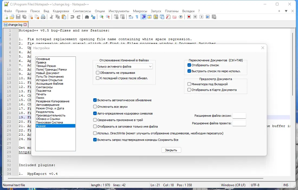
Task: Check 'Миниатюра под Вкладкой' checkbox
Action: coord(189,84)
